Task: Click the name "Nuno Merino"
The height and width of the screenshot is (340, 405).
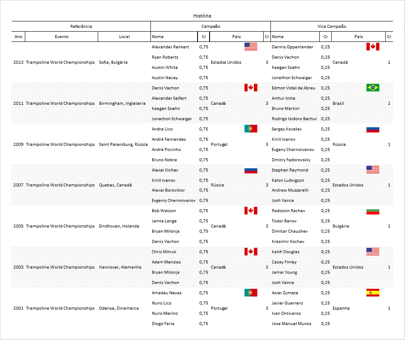Action: pos(165,313)
